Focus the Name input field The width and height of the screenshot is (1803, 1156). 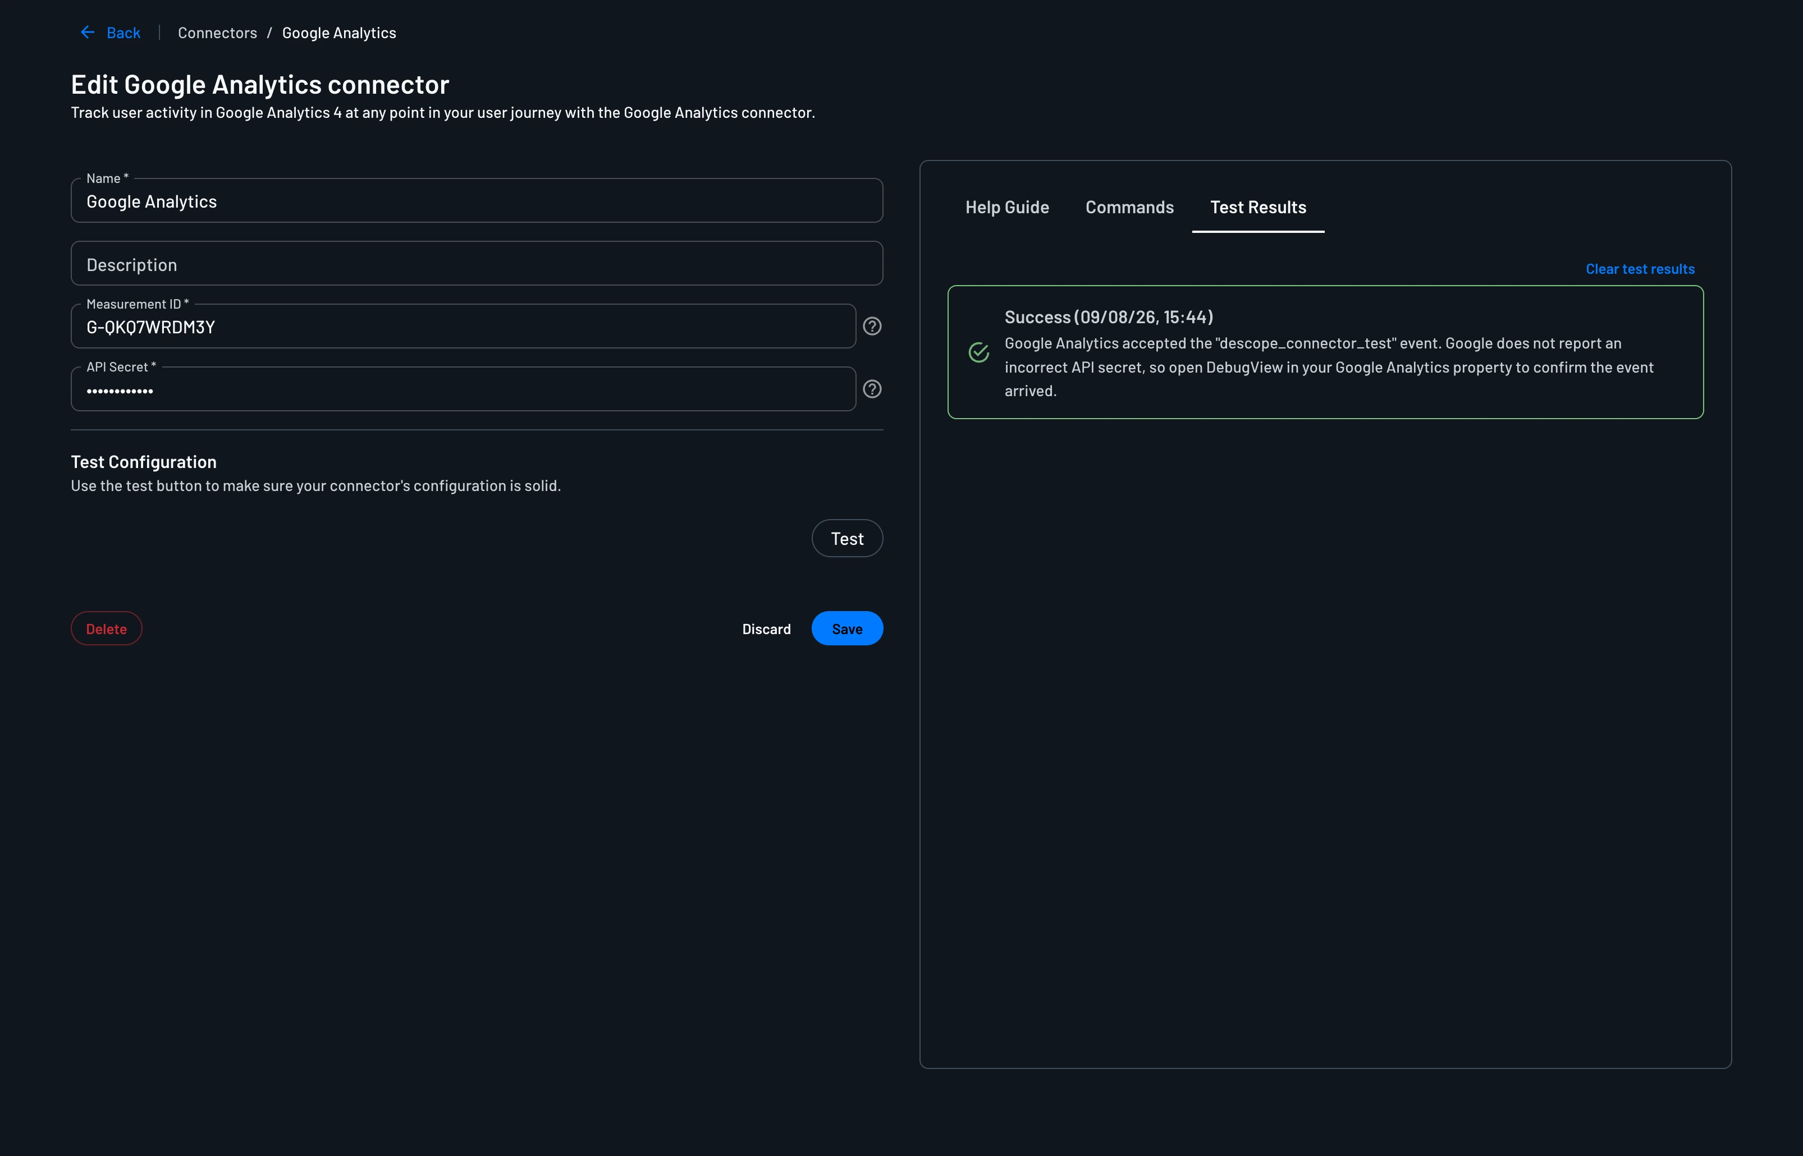pyautogui.click(x=477, y=200)
